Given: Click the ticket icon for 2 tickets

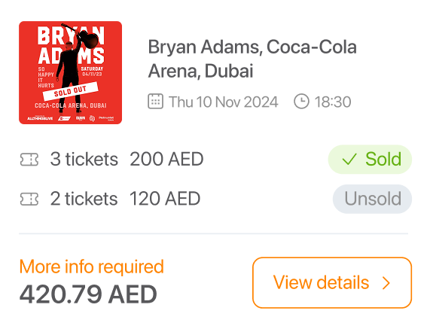Looking at the screenshot, I should [x=29, y=199].
